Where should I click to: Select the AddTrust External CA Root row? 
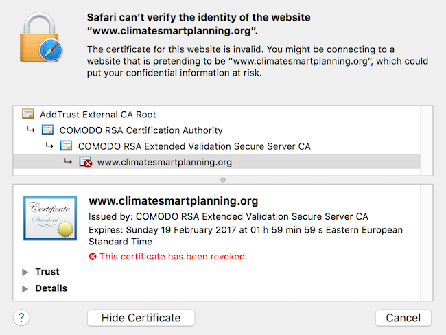(x=97, y=115)
